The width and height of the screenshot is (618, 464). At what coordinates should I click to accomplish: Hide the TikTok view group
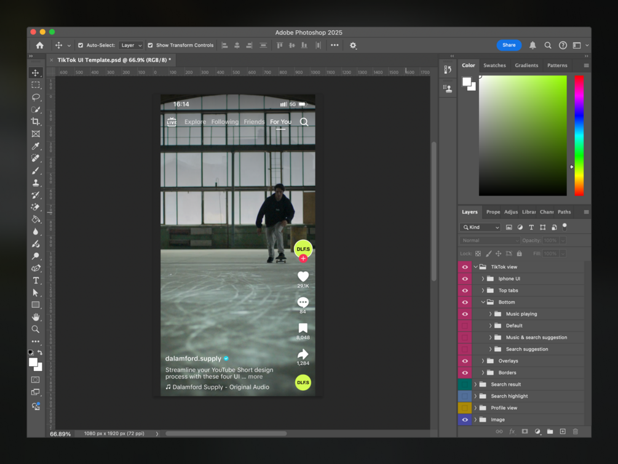(465, 267)
